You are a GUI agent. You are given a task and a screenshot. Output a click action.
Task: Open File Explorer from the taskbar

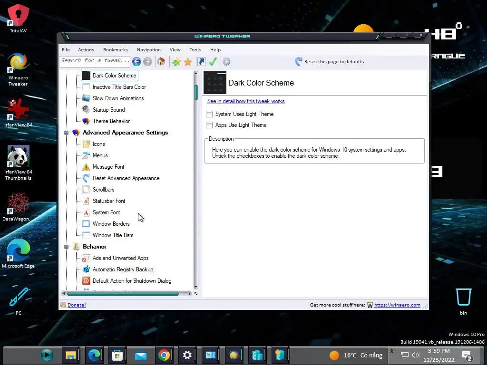pyautogui.click(x=71, y=355)
